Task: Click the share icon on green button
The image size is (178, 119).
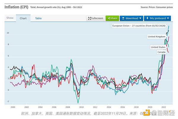Action: (x=109, y=18)
